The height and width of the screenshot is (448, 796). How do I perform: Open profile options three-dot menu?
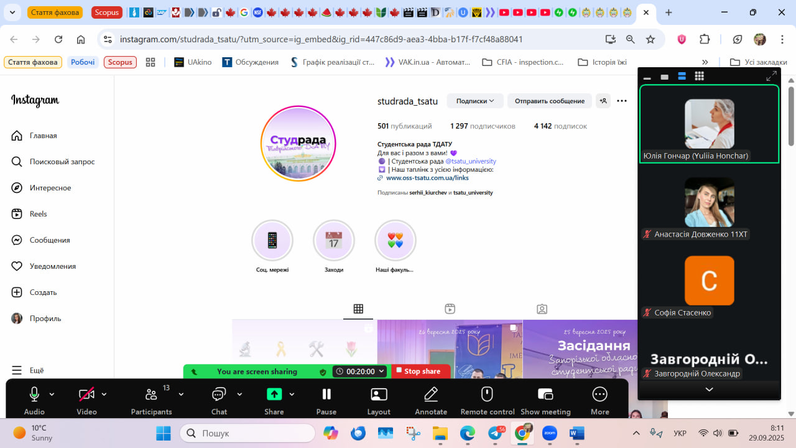tap(622, 101)
